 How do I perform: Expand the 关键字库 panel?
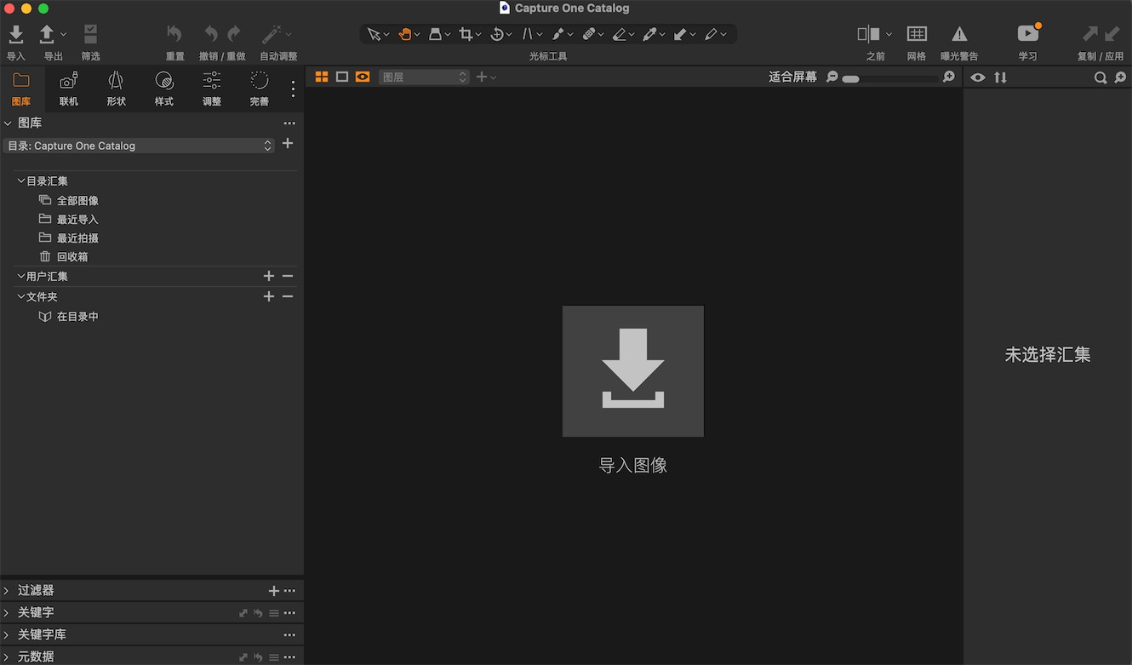(x=7, y=634)
